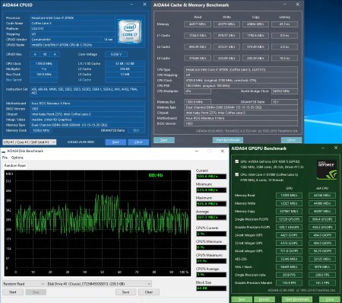Click the x64 CPU Memory Read result value
Viewport: 342px width, 303px height.
[322, 196]
